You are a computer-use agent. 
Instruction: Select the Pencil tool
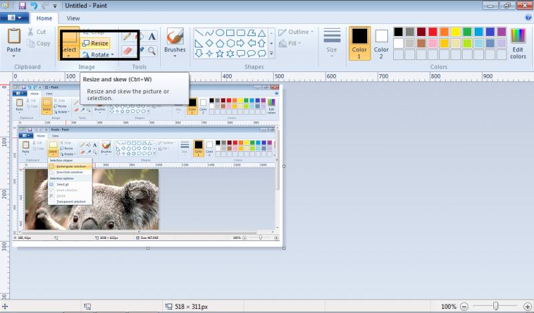pyautogui.click(x=127, y=36)
